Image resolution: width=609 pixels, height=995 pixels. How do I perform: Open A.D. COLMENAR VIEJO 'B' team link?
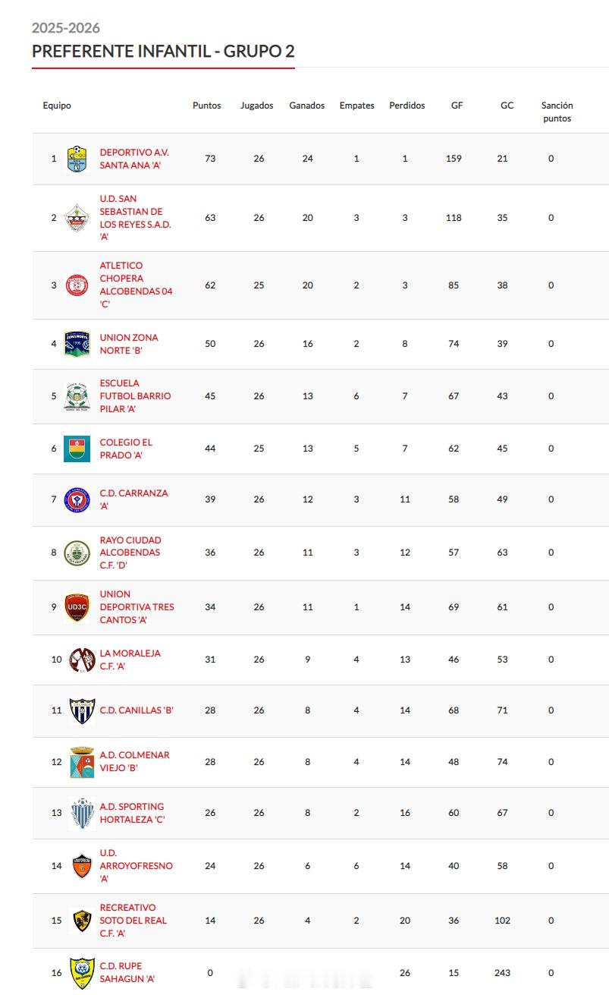pos(134,761)
